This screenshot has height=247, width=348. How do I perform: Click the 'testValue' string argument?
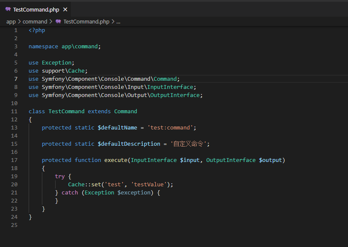coord(149,185)
